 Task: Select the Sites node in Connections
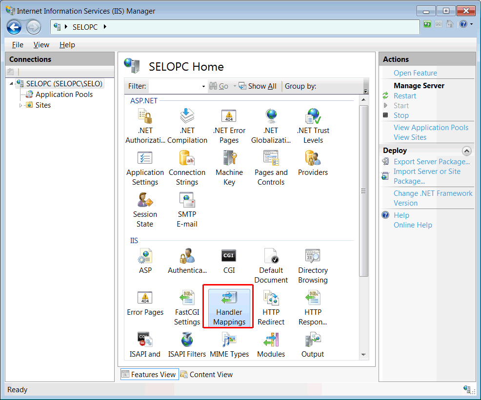43,105
